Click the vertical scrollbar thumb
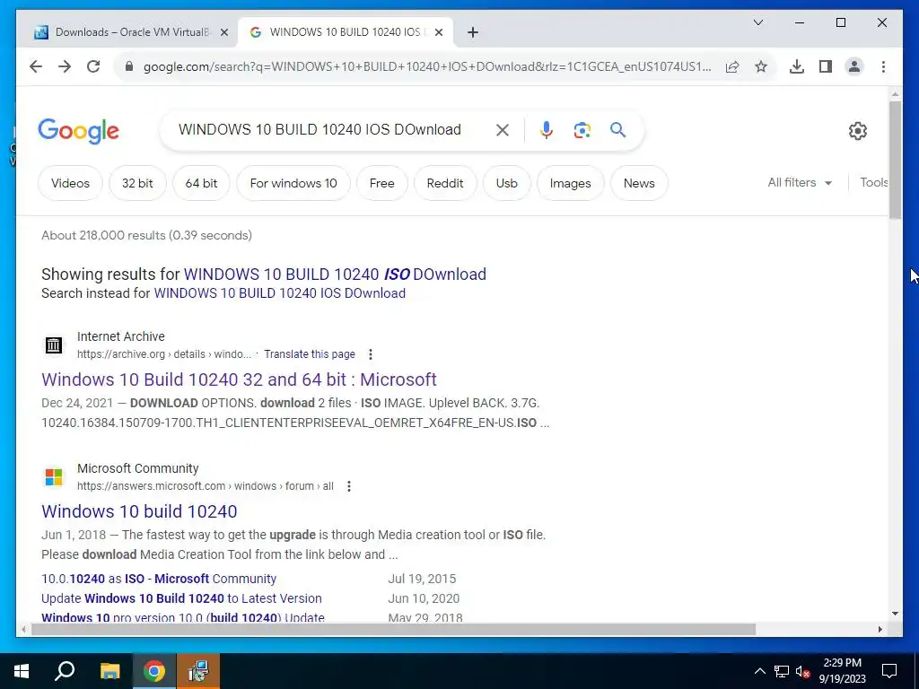 [x=895, y=160]
